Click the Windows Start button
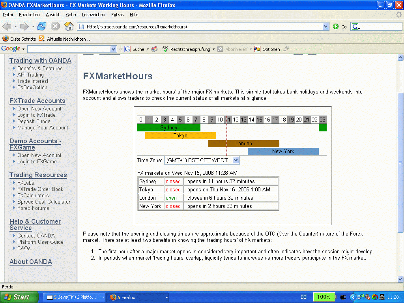 tap(19, 297)
